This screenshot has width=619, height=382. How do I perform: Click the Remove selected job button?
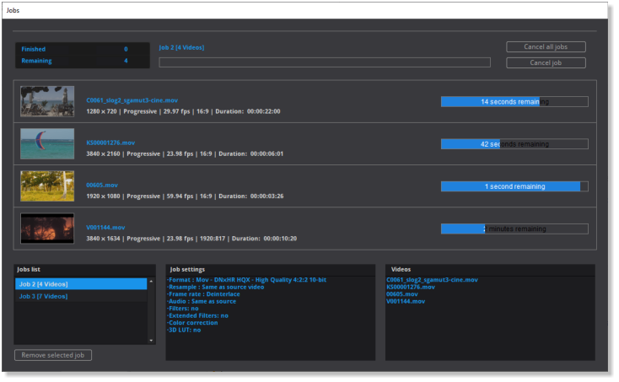[53, 355]
